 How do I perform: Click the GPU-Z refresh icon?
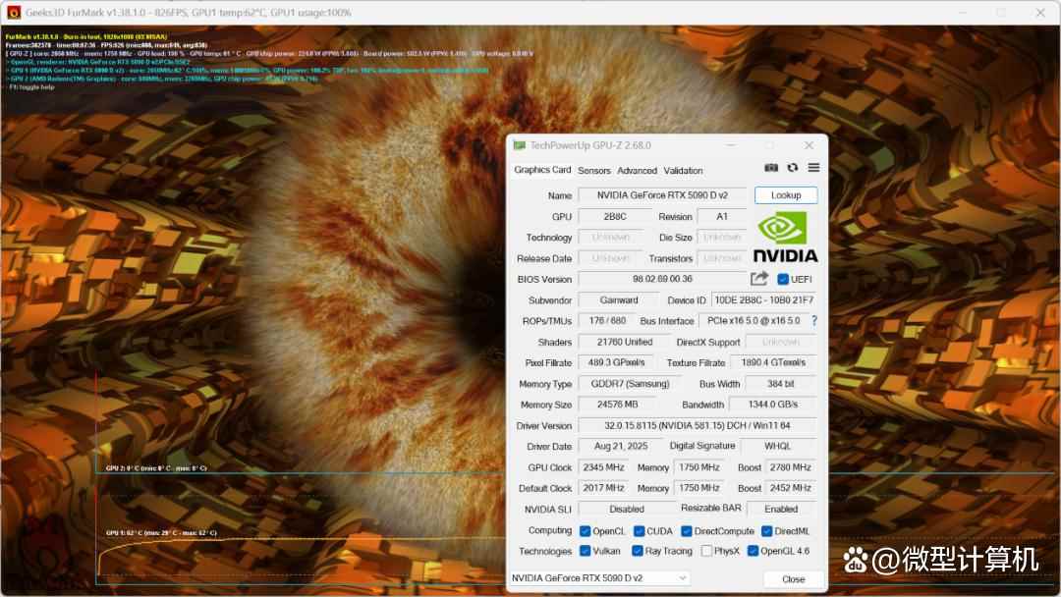tap(793, 168)
